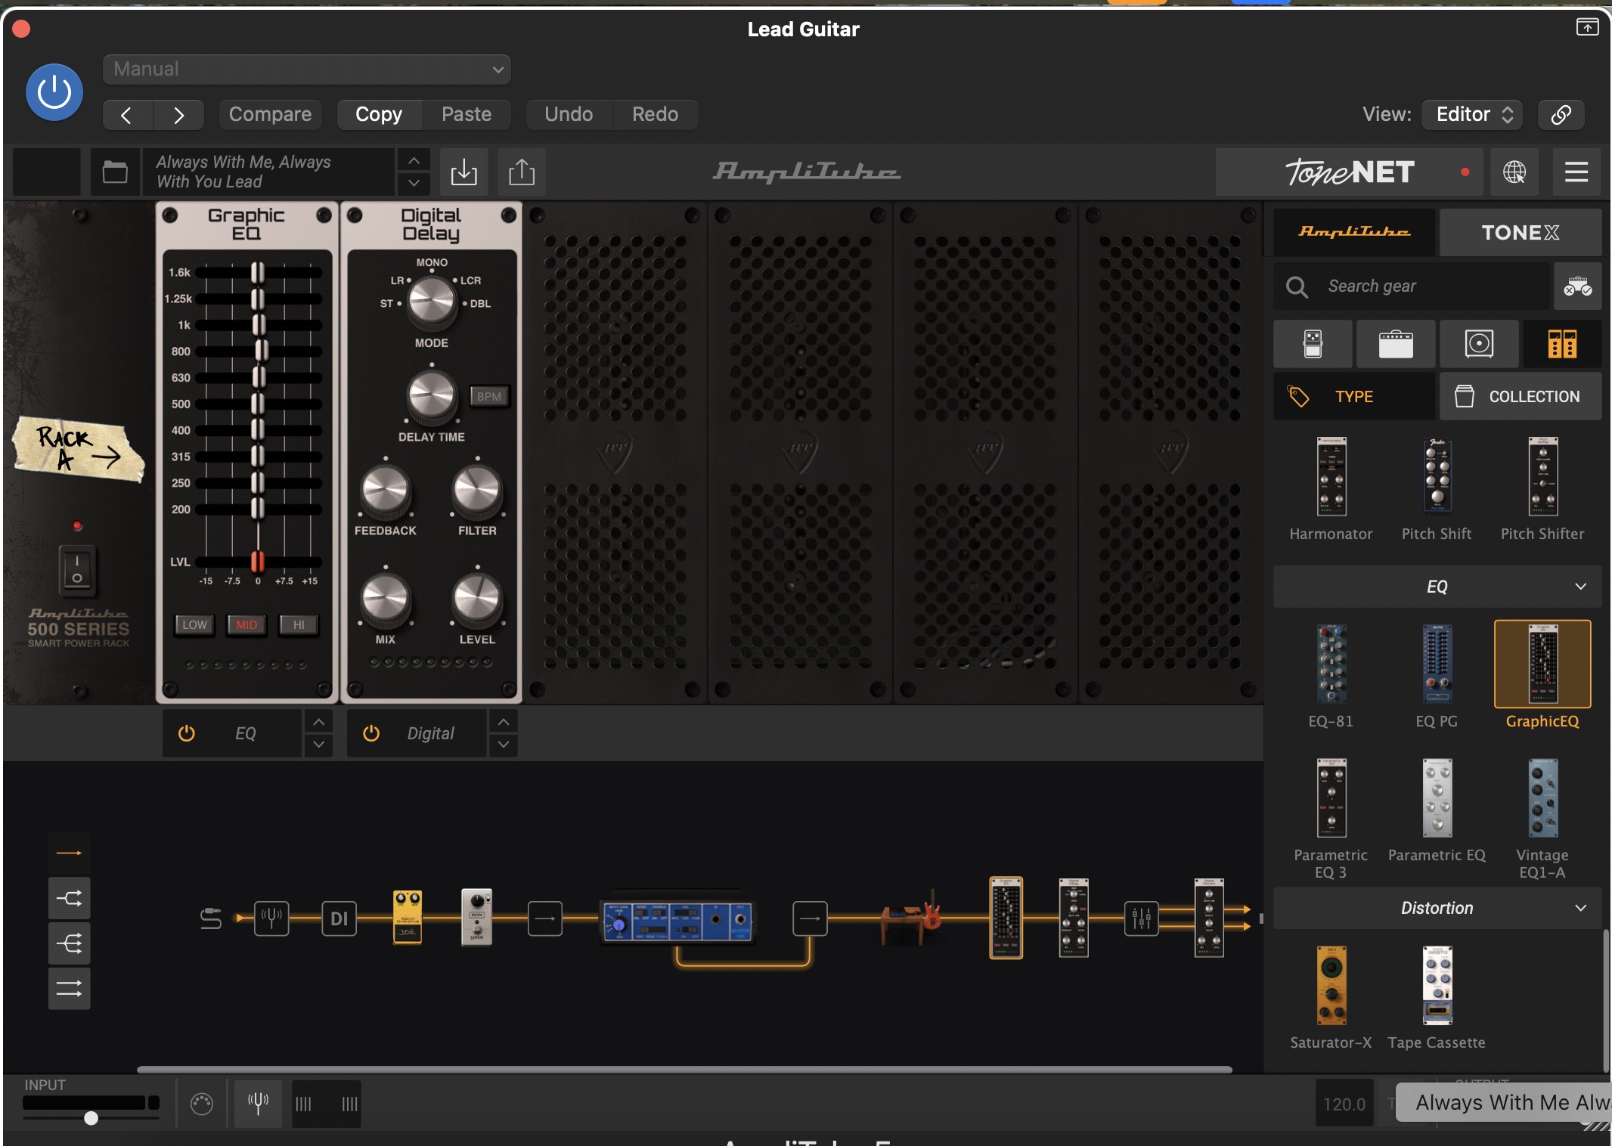Select the amplifier gear category icon
The width and height of the screenshot is (1612, 1146).
(1396, 344)
